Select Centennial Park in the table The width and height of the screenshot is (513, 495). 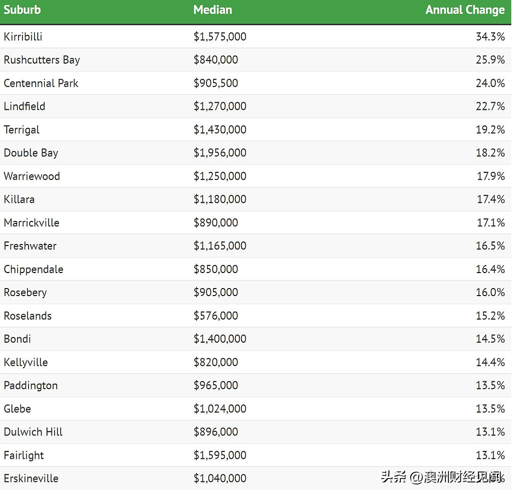41,83
